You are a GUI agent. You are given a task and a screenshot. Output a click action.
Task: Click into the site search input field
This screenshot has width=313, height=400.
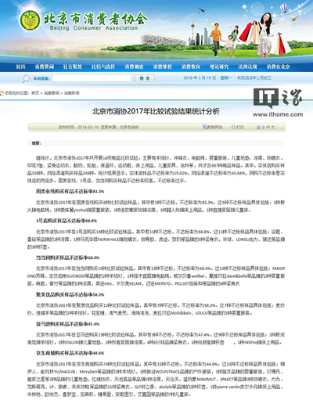[92, 78]
